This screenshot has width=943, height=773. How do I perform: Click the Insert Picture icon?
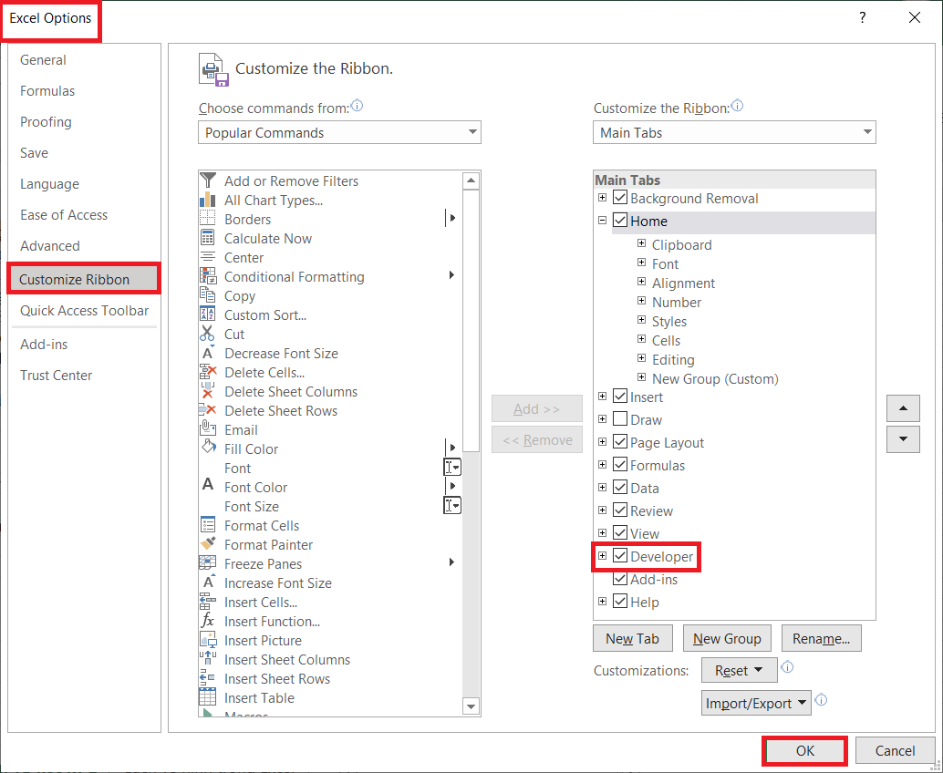pyautogui.click(x=208, y=640)
